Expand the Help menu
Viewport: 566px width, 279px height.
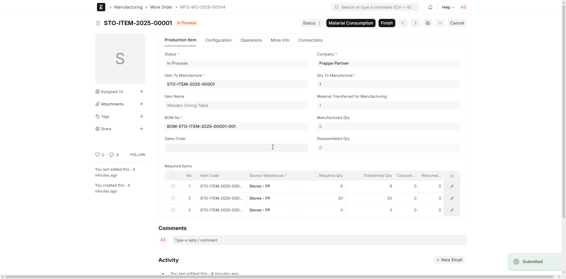pyautogui.click(x=448, y=7)
